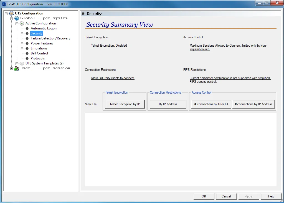Click the By IP Address button

pyautogui.click(x=168, y=104)
